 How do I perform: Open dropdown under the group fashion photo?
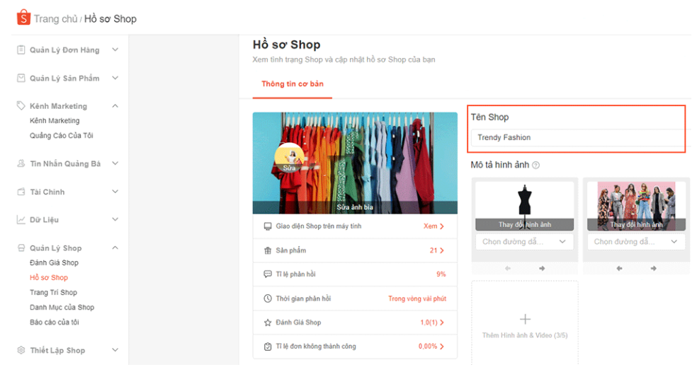pyautogui.click(x=635, y=242)
